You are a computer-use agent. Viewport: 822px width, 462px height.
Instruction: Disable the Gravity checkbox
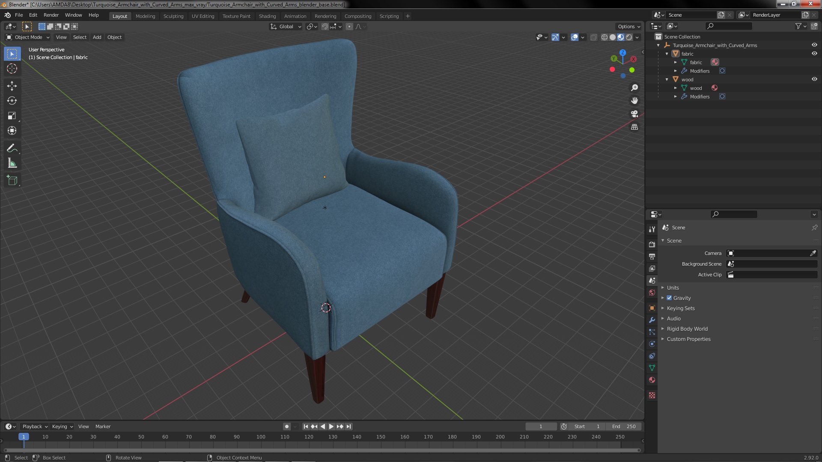tap(669, 298)
